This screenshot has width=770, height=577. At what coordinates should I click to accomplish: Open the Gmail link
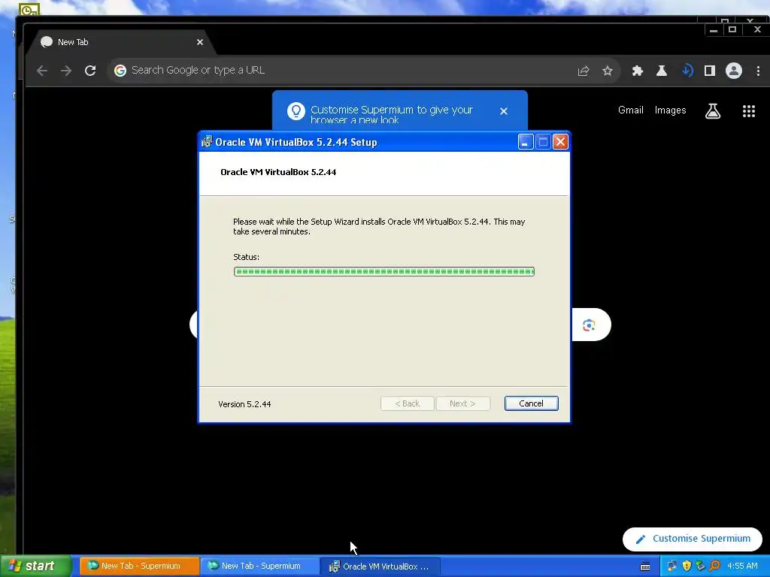point(631,110)
